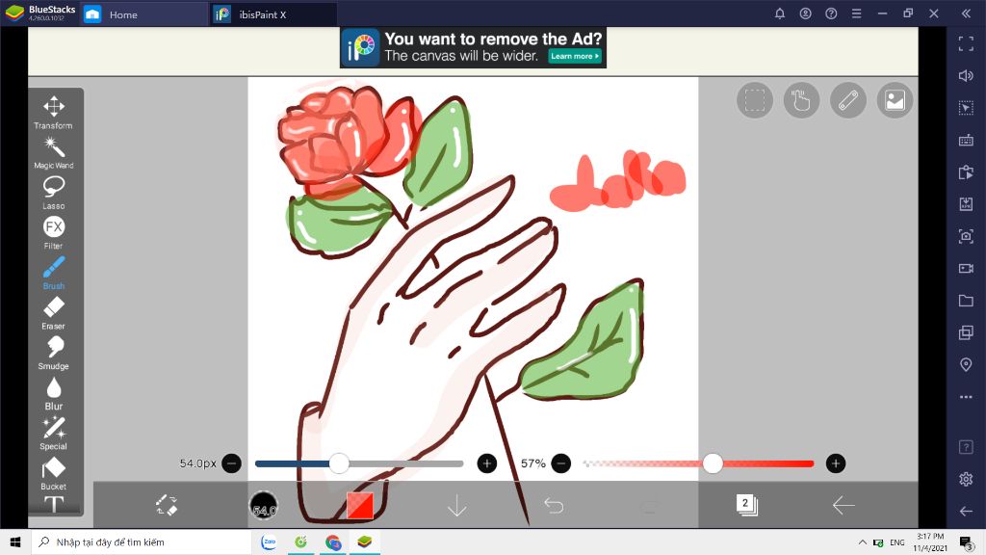The width and height of the screenshot is (986, 555).
Task: Select the Special tool
Action: pyautogui.click(x=54, y=434)
